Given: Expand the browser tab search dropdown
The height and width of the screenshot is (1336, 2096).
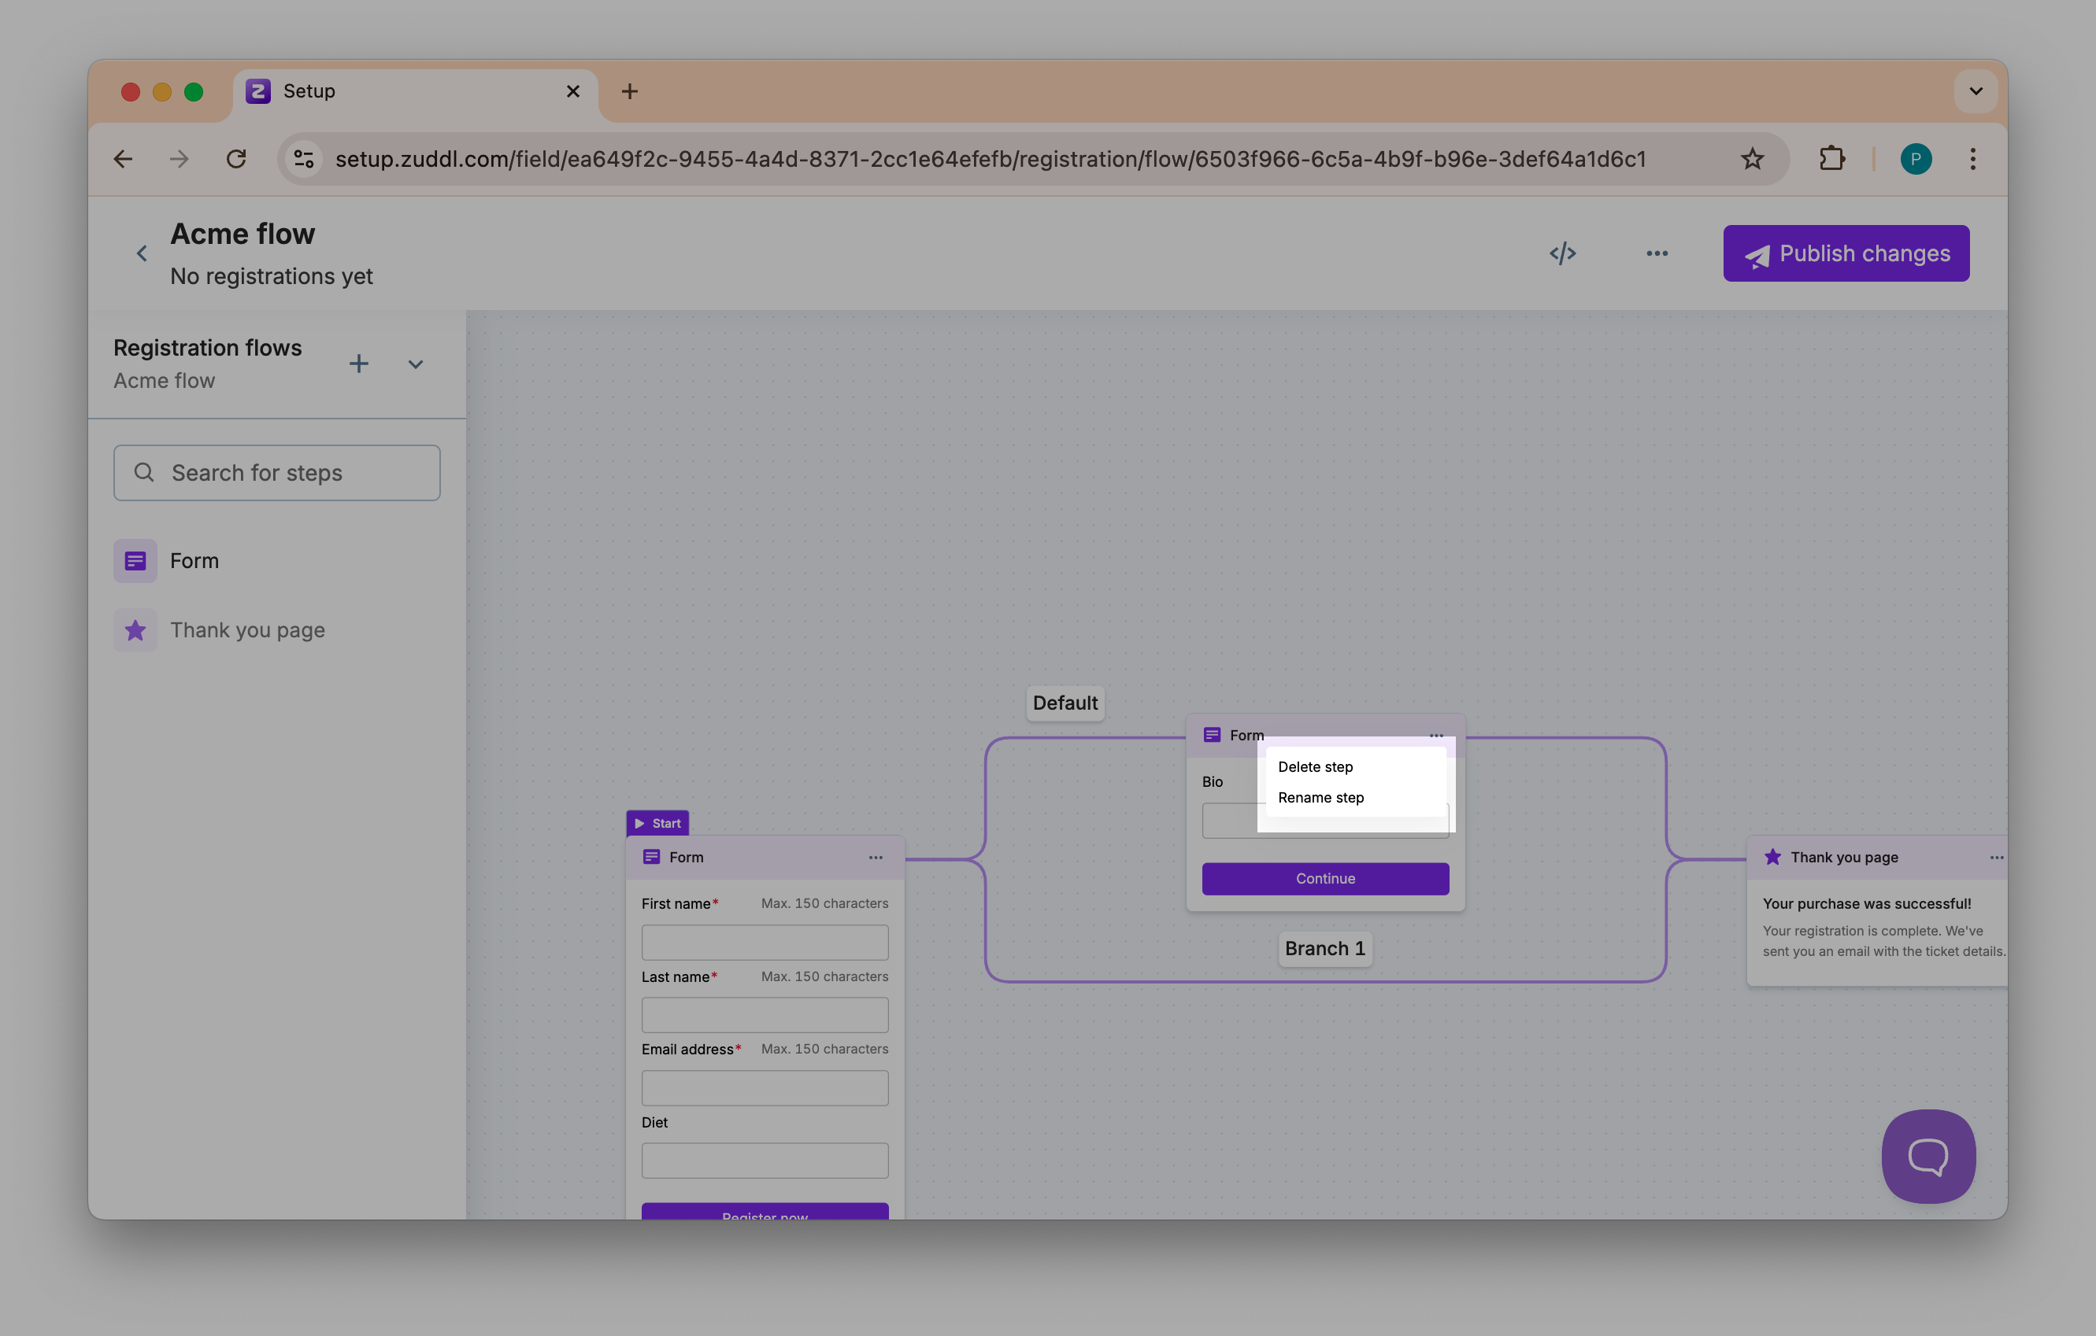Looking at the screenshot, I should 1976,91.
